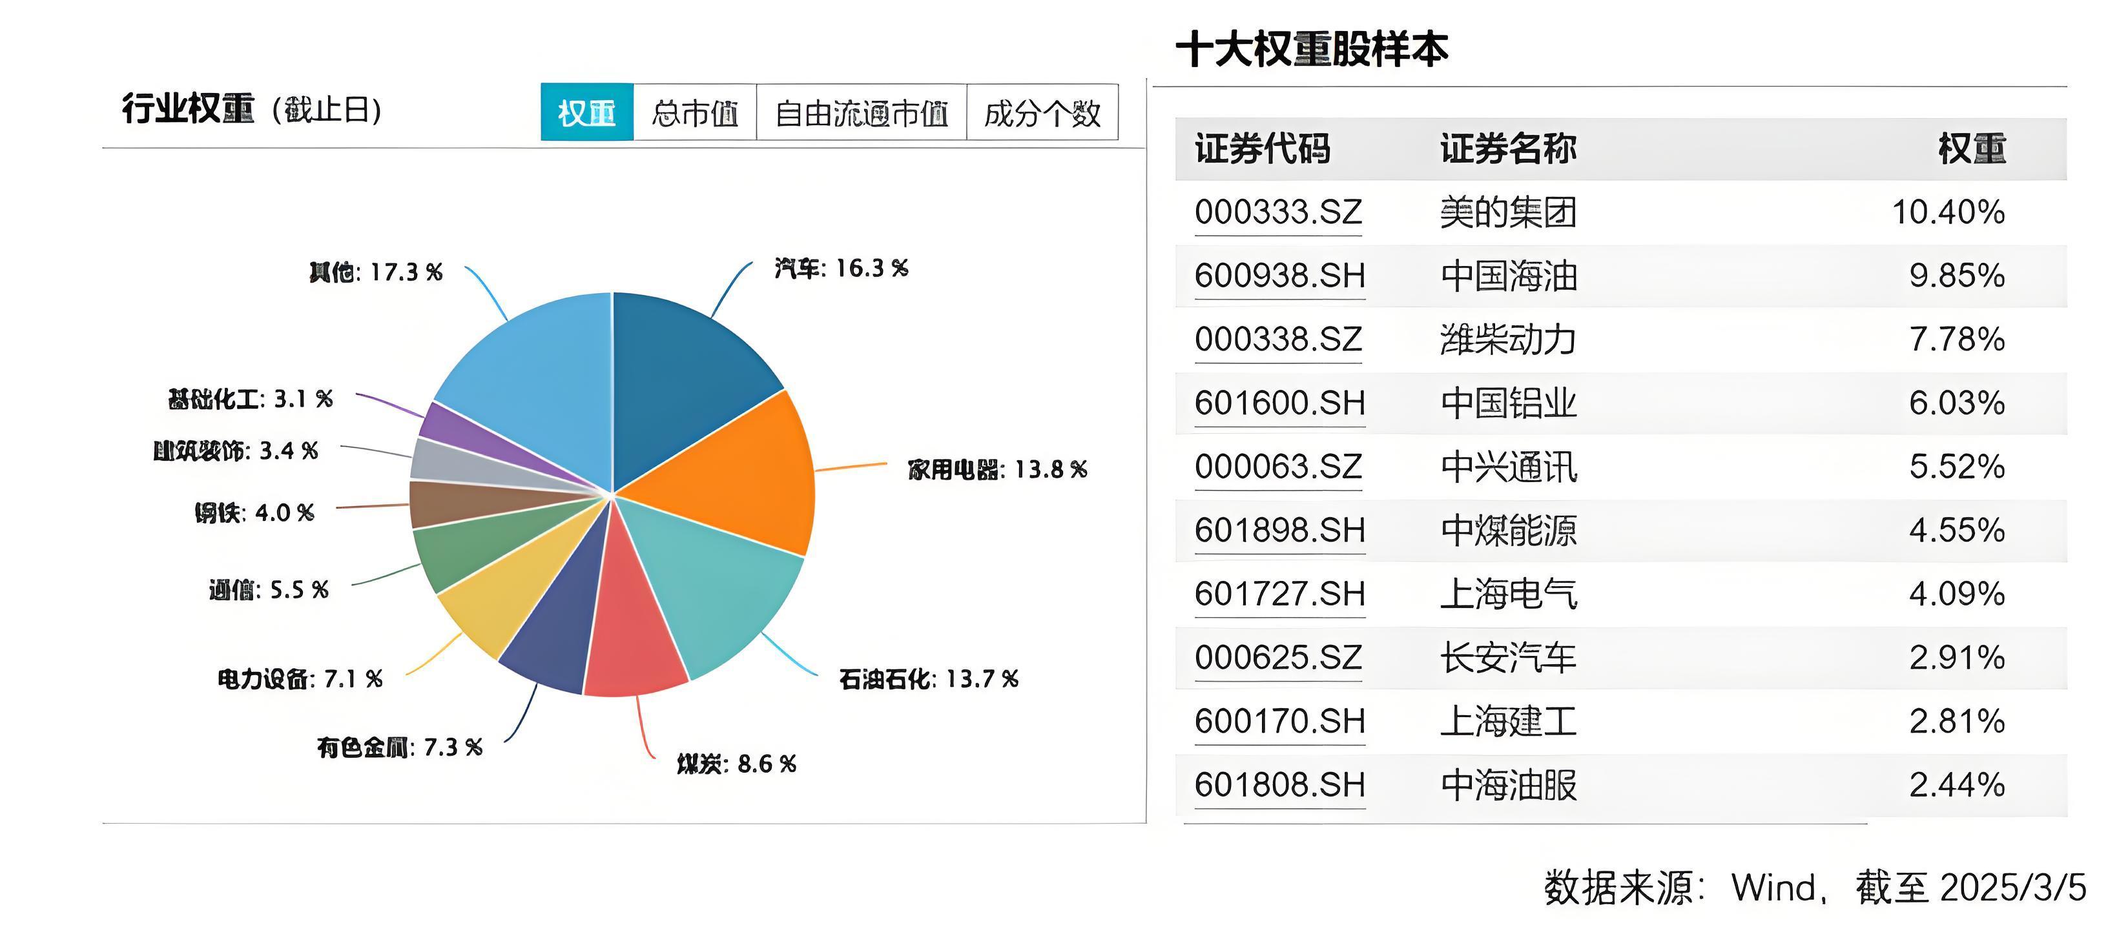Open stock code 601727.SH link
Viewport: 2108px width, 945px height.
(x=1280, y=594)
